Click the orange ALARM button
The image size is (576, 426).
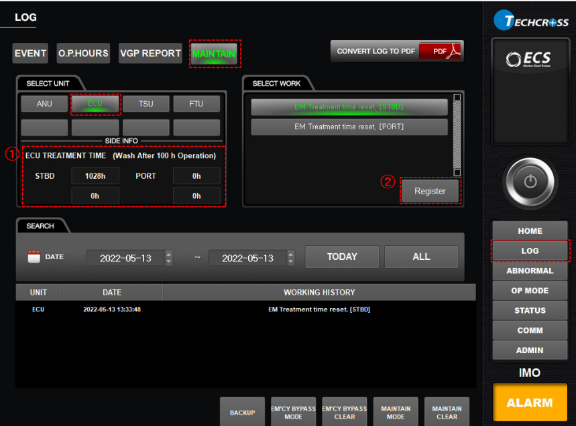click(x=530, y=403)
